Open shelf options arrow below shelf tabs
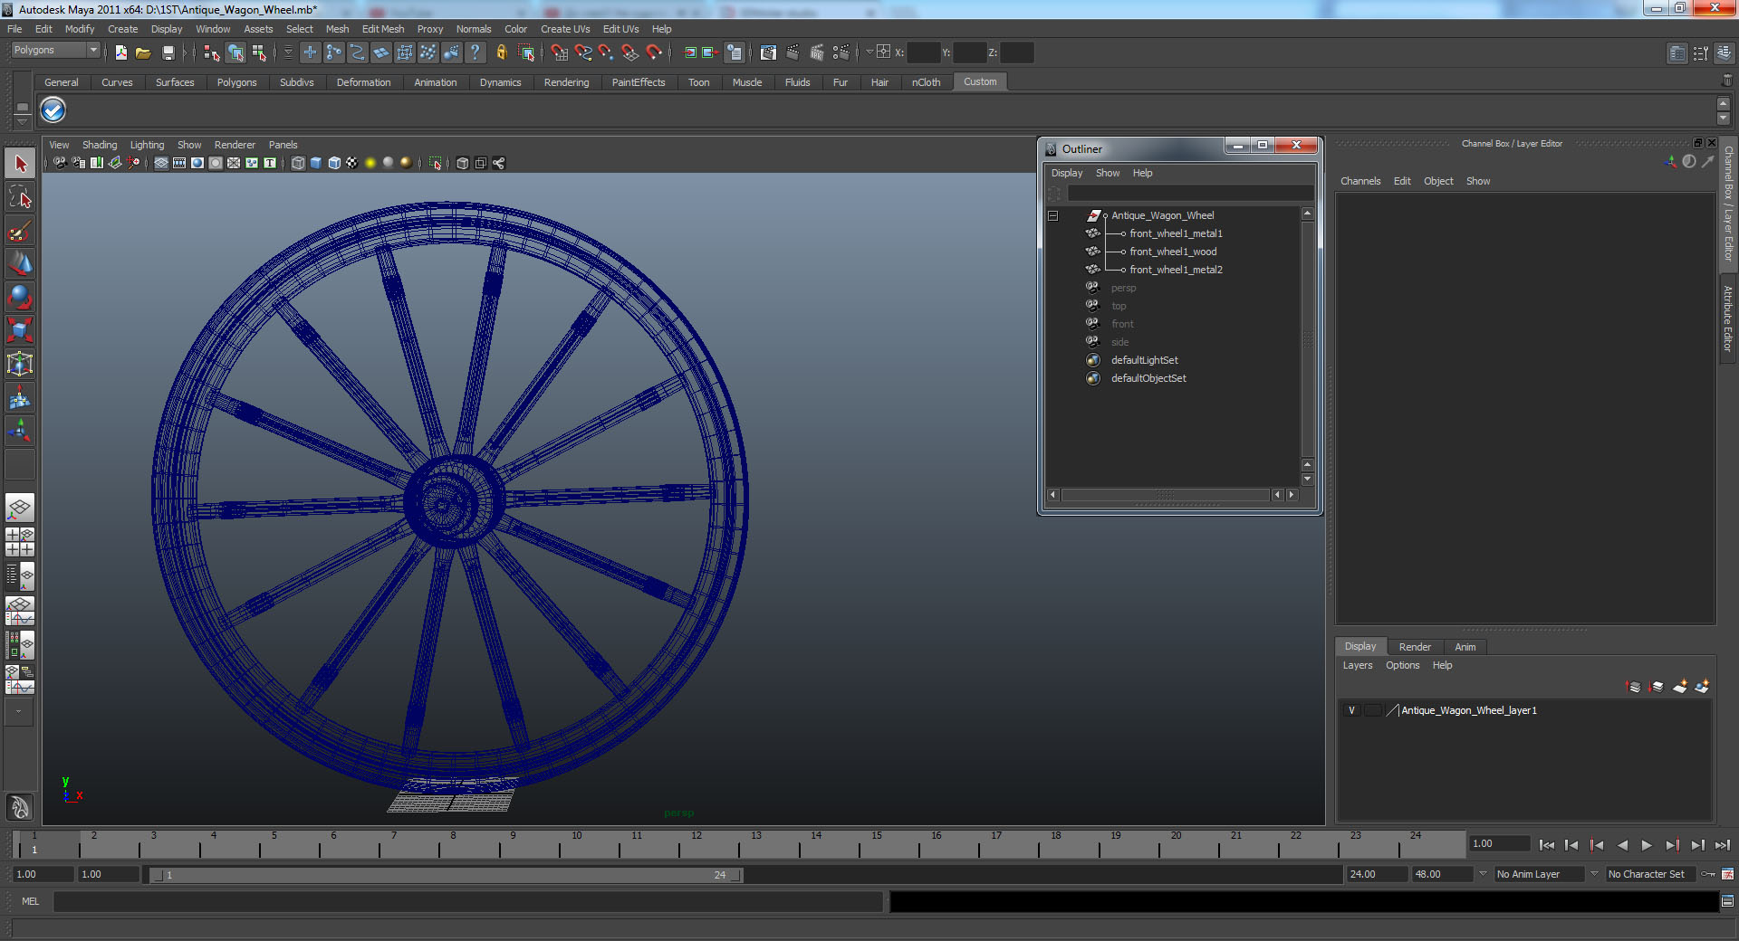The image size is (1739, 941). pos(23,121)
